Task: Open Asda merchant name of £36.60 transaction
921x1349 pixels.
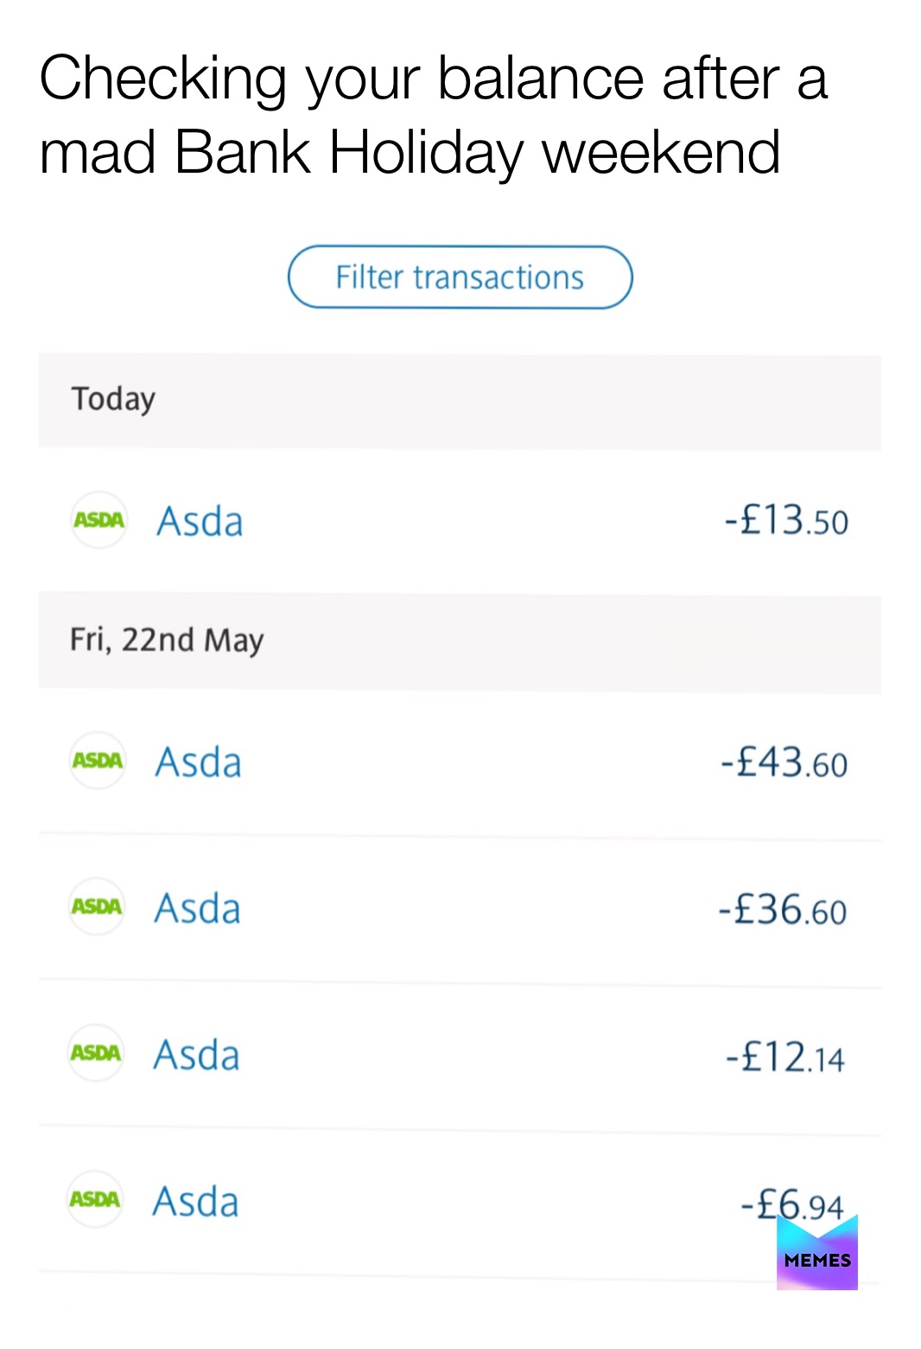Action: pos(197,909)
